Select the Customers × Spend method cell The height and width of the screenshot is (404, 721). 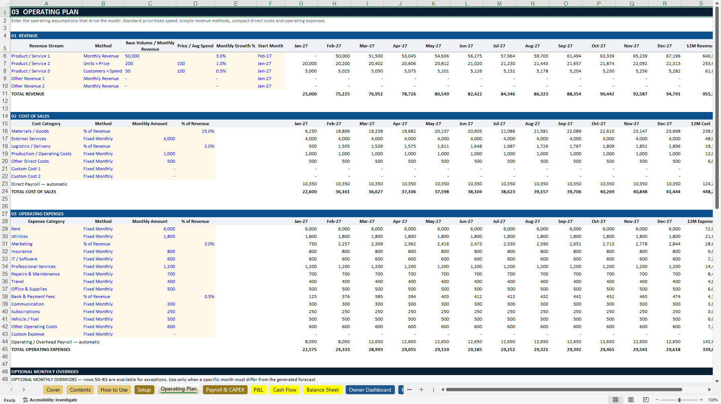(x=103, y=71)
